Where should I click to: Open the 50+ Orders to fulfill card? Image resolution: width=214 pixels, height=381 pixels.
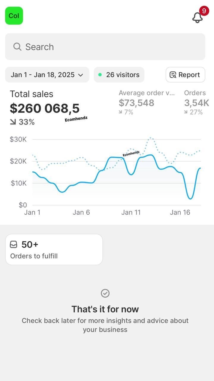pos(54,249)
